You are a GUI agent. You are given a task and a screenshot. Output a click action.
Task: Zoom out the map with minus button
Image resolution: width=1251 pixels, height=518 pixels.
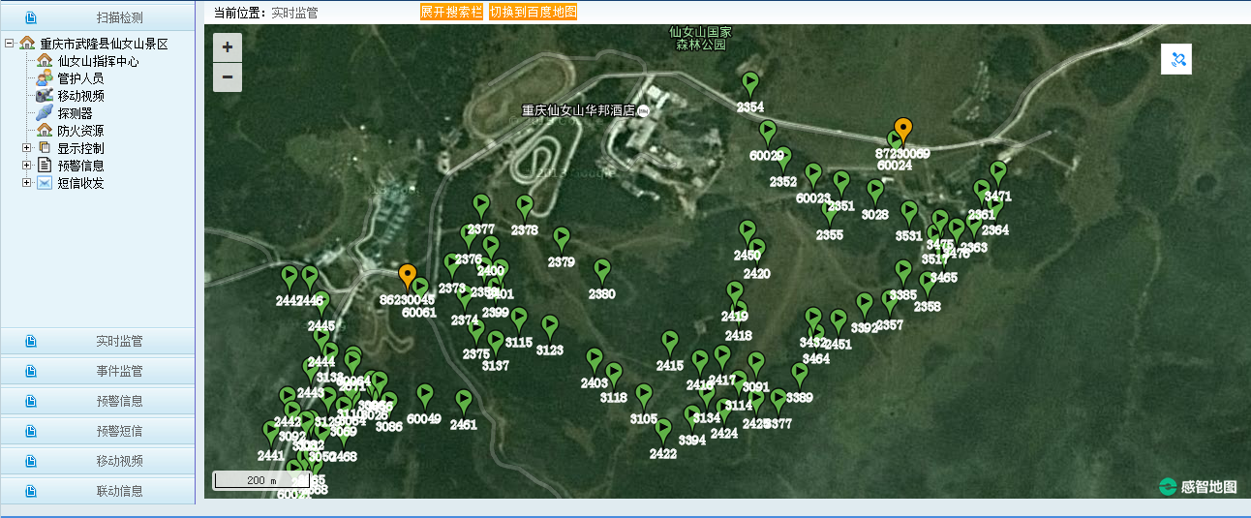pos(228,77)
